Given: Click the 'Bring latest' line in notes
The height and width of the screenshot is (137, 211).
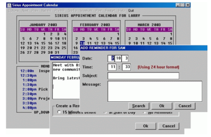Looking at the screenshot, I should [x=66, y=78].
